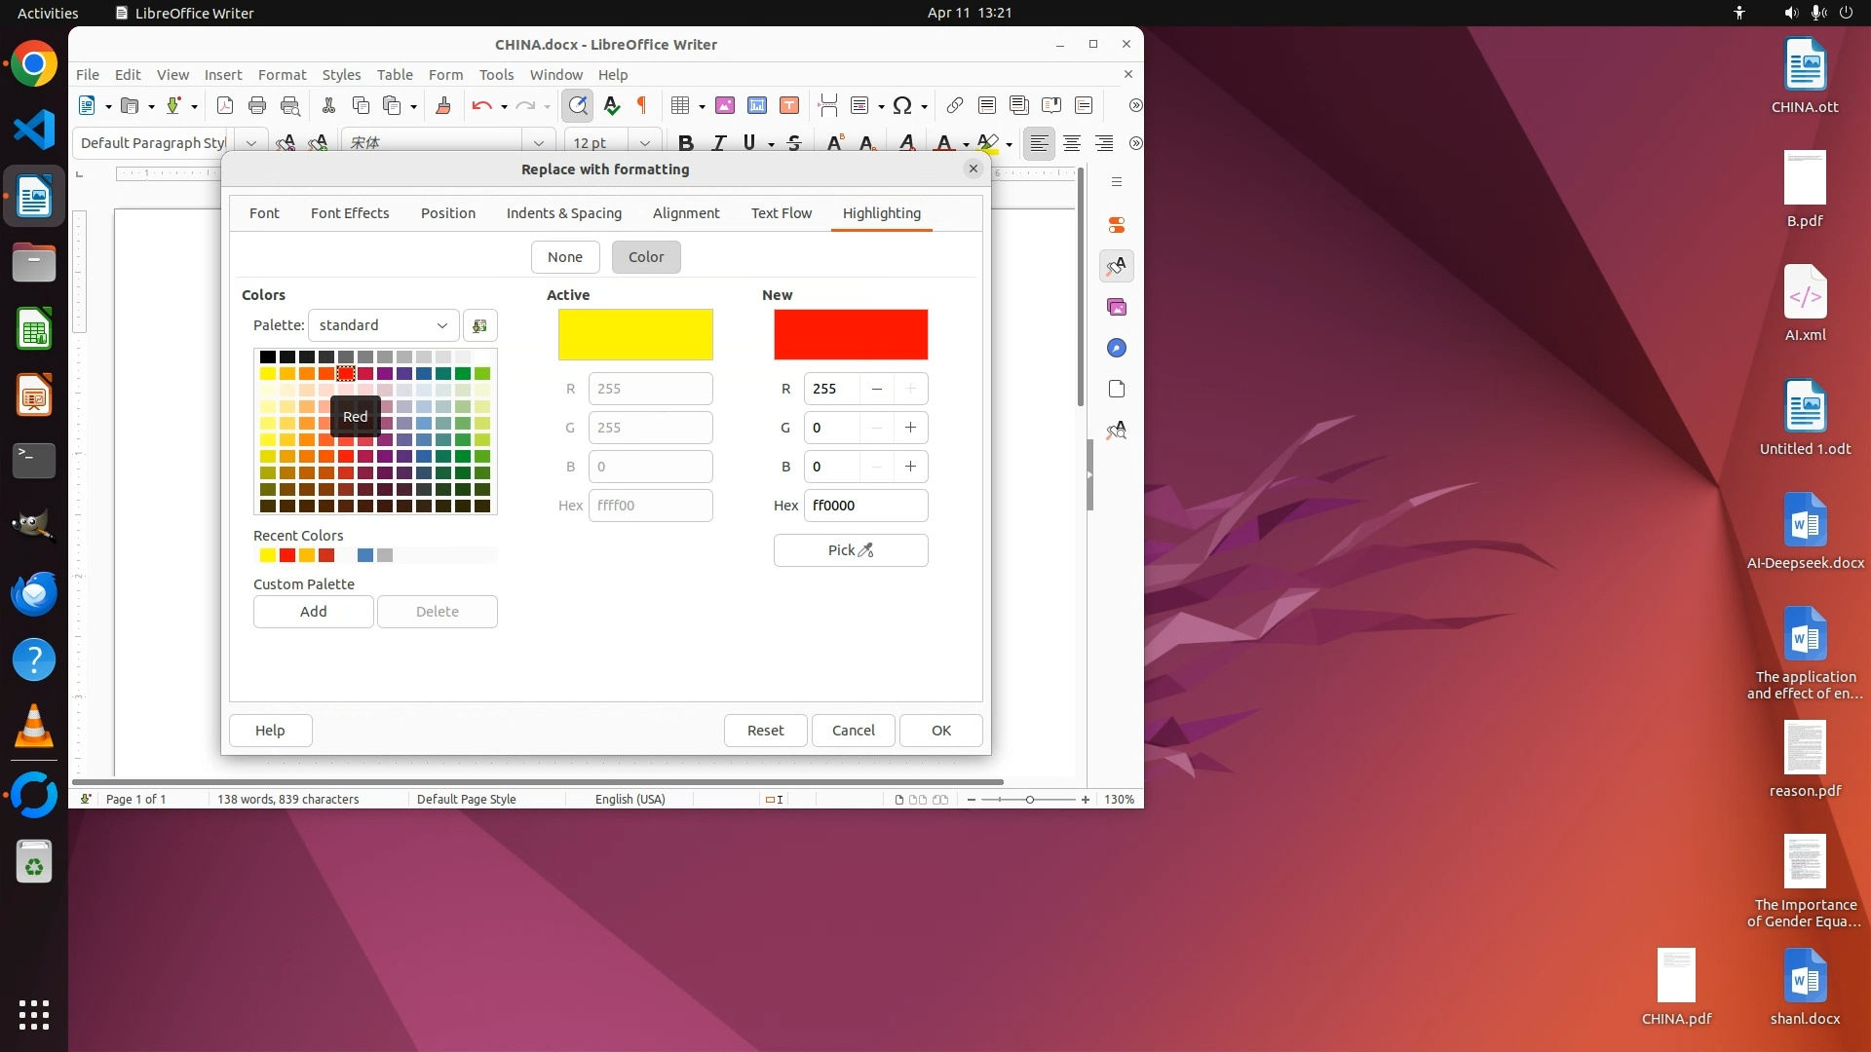Image resolution: width=1871 pixels, height=1052 pixels.
Task: Open the font size 12 pt dropdown
Action: (x=644, y=143)
